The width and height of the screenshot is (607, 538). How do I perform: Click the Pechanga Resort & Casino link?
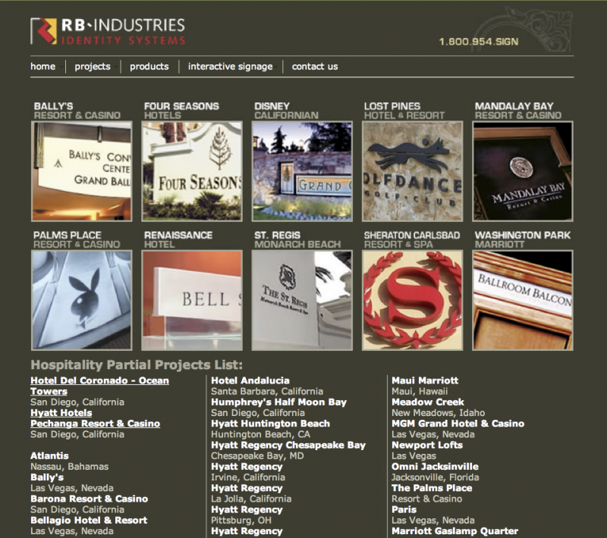click(x=96, y=424)
